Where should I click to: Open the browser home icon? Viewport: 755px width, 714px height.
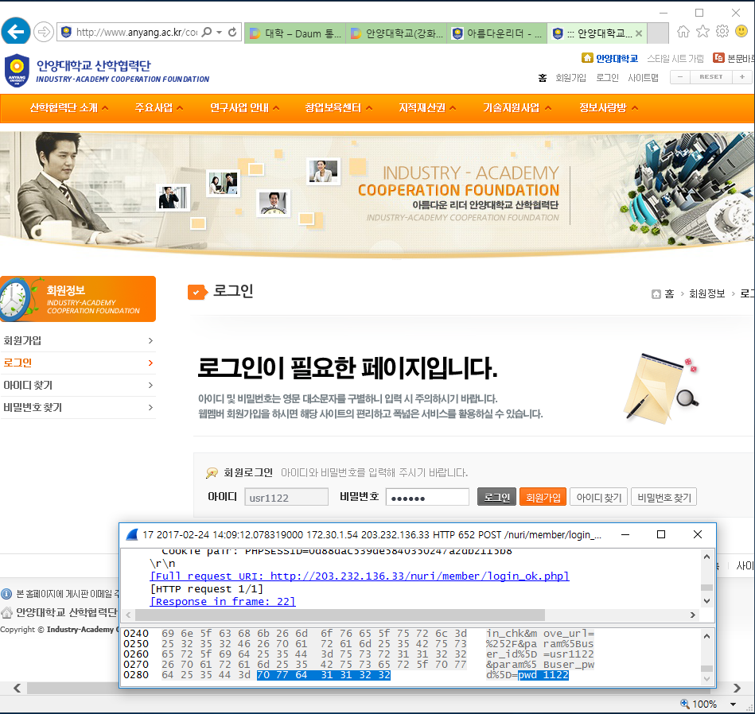[x=683, y=32]
